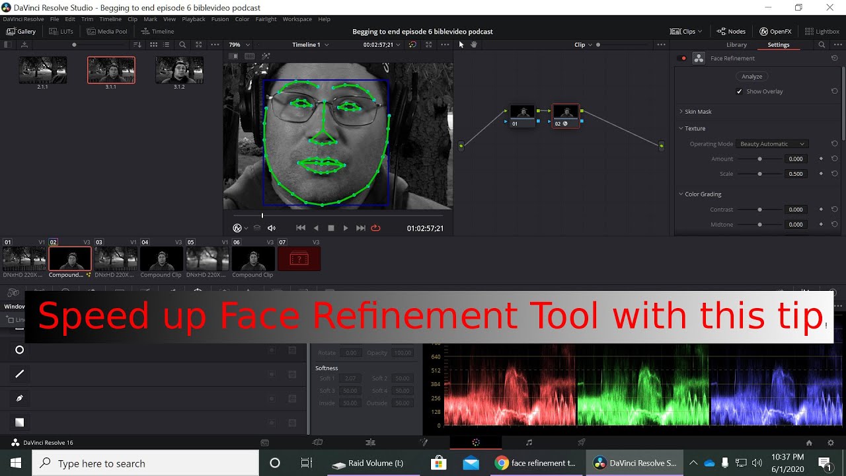
Task: Open the Operating Mode dropdown
Action: (772, 144)
